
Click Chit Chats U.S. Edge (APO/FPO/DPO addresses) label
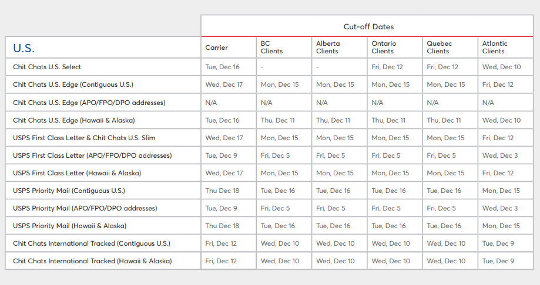tap(89, 103)
